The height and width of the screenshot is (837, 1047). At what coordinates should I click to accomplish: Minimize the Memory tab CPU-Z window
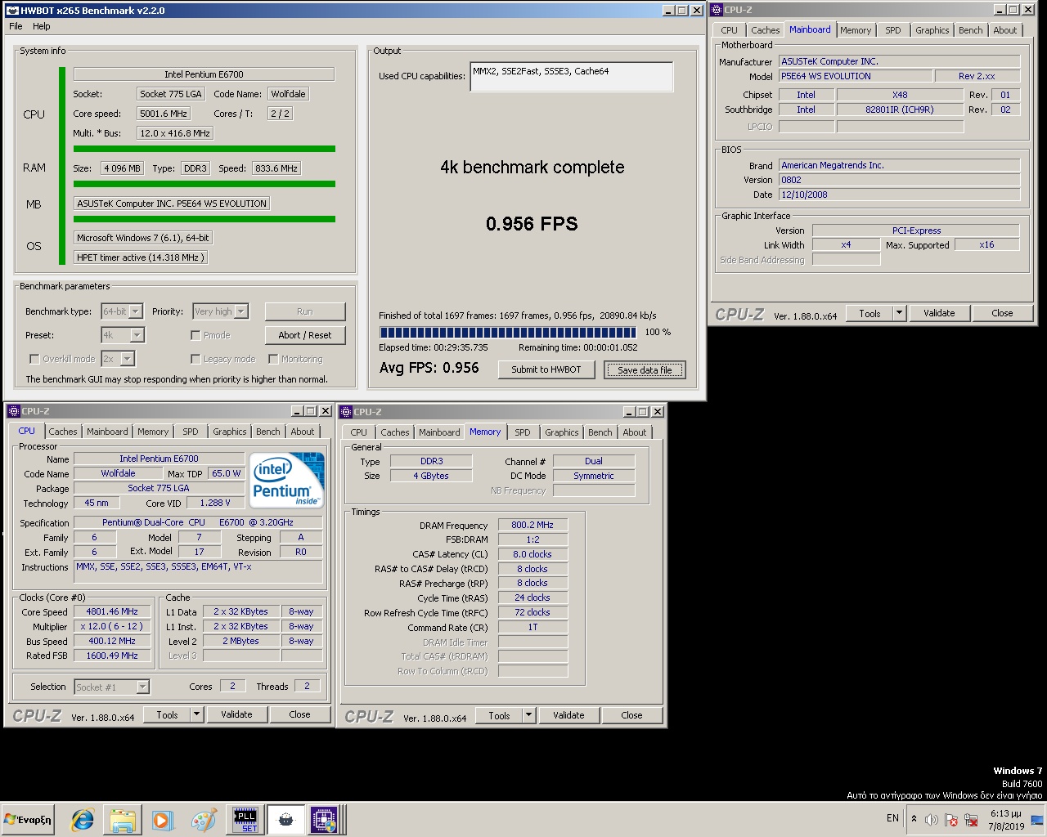tap(629, 412)
